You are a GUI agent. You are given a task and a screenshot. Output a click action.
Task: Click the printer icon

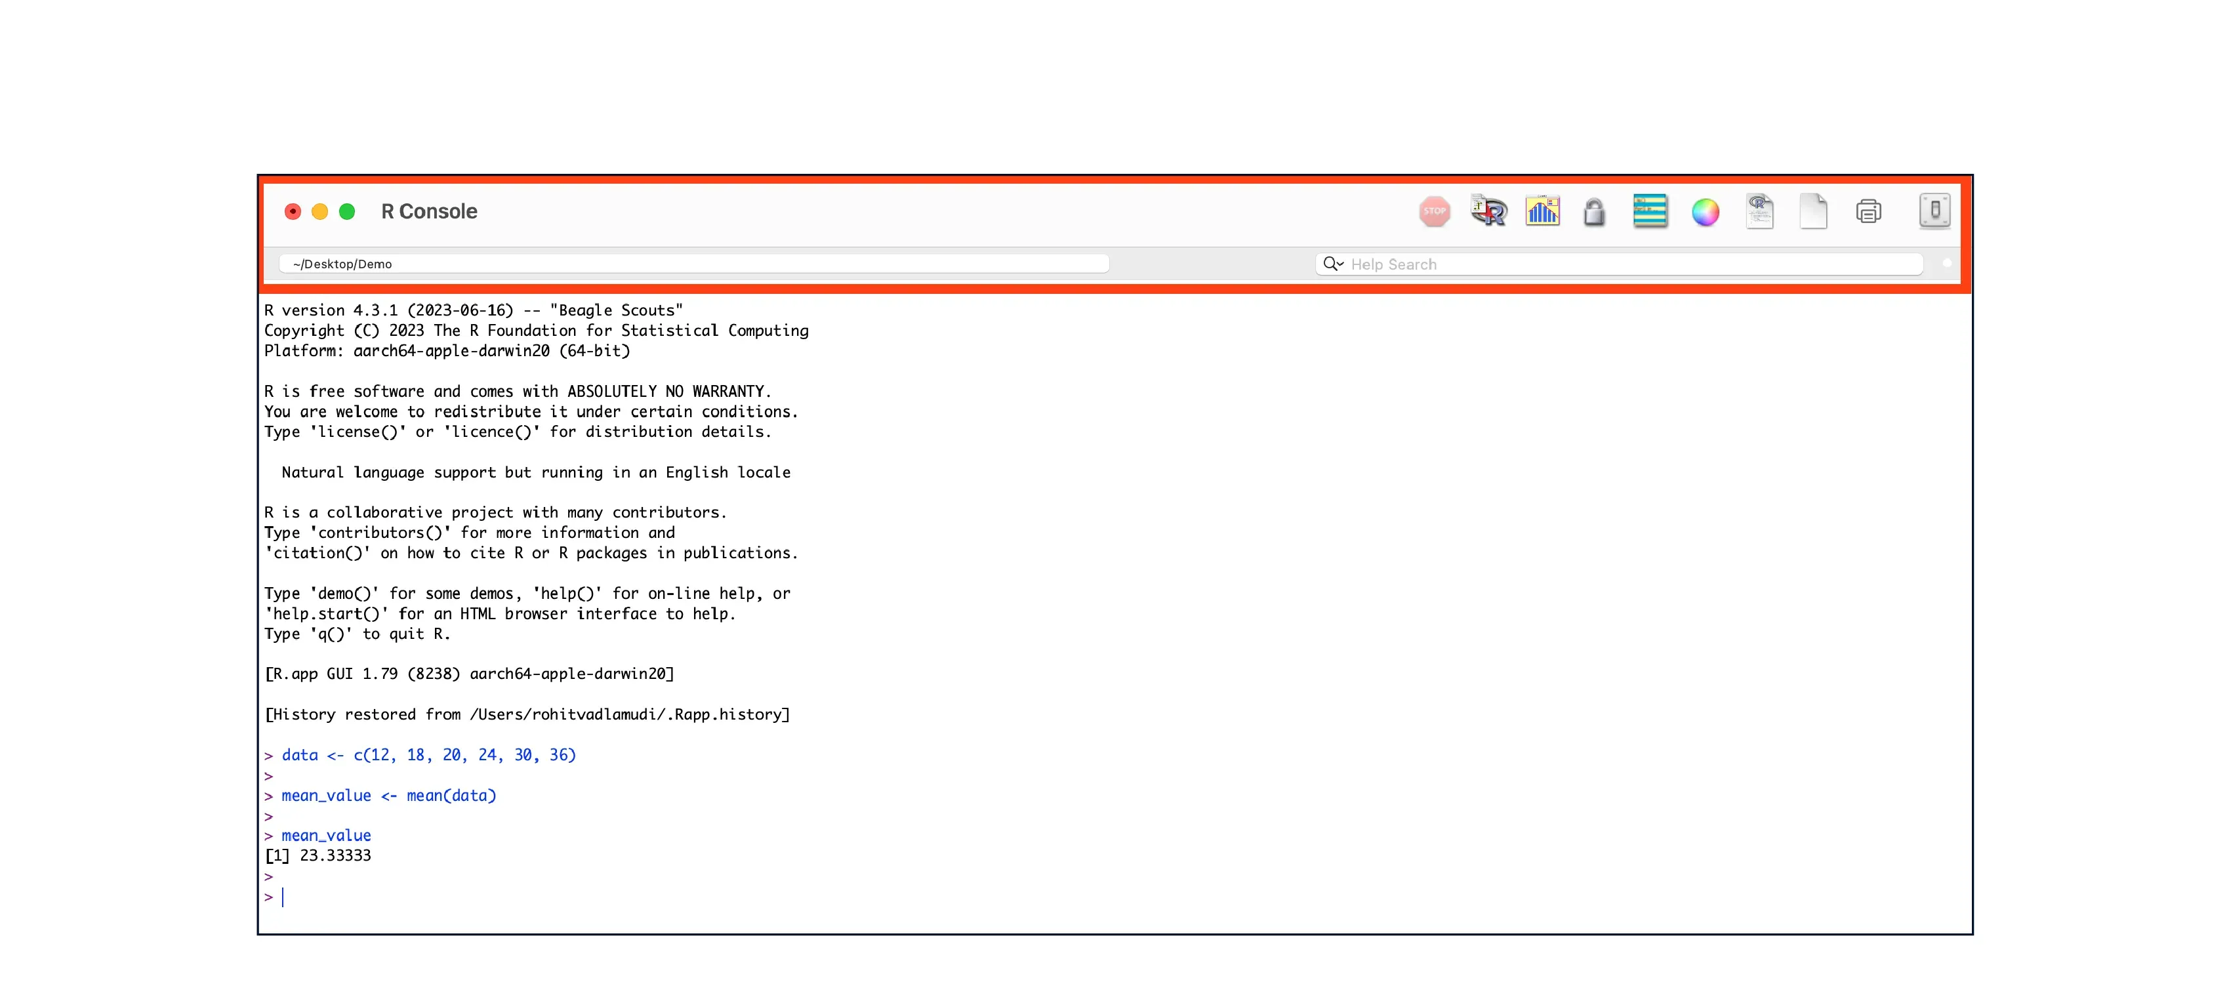click(x=1868, y=211)
